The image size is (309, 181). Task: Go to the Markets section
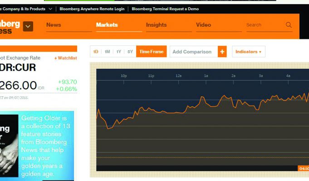tap(107, 25)
